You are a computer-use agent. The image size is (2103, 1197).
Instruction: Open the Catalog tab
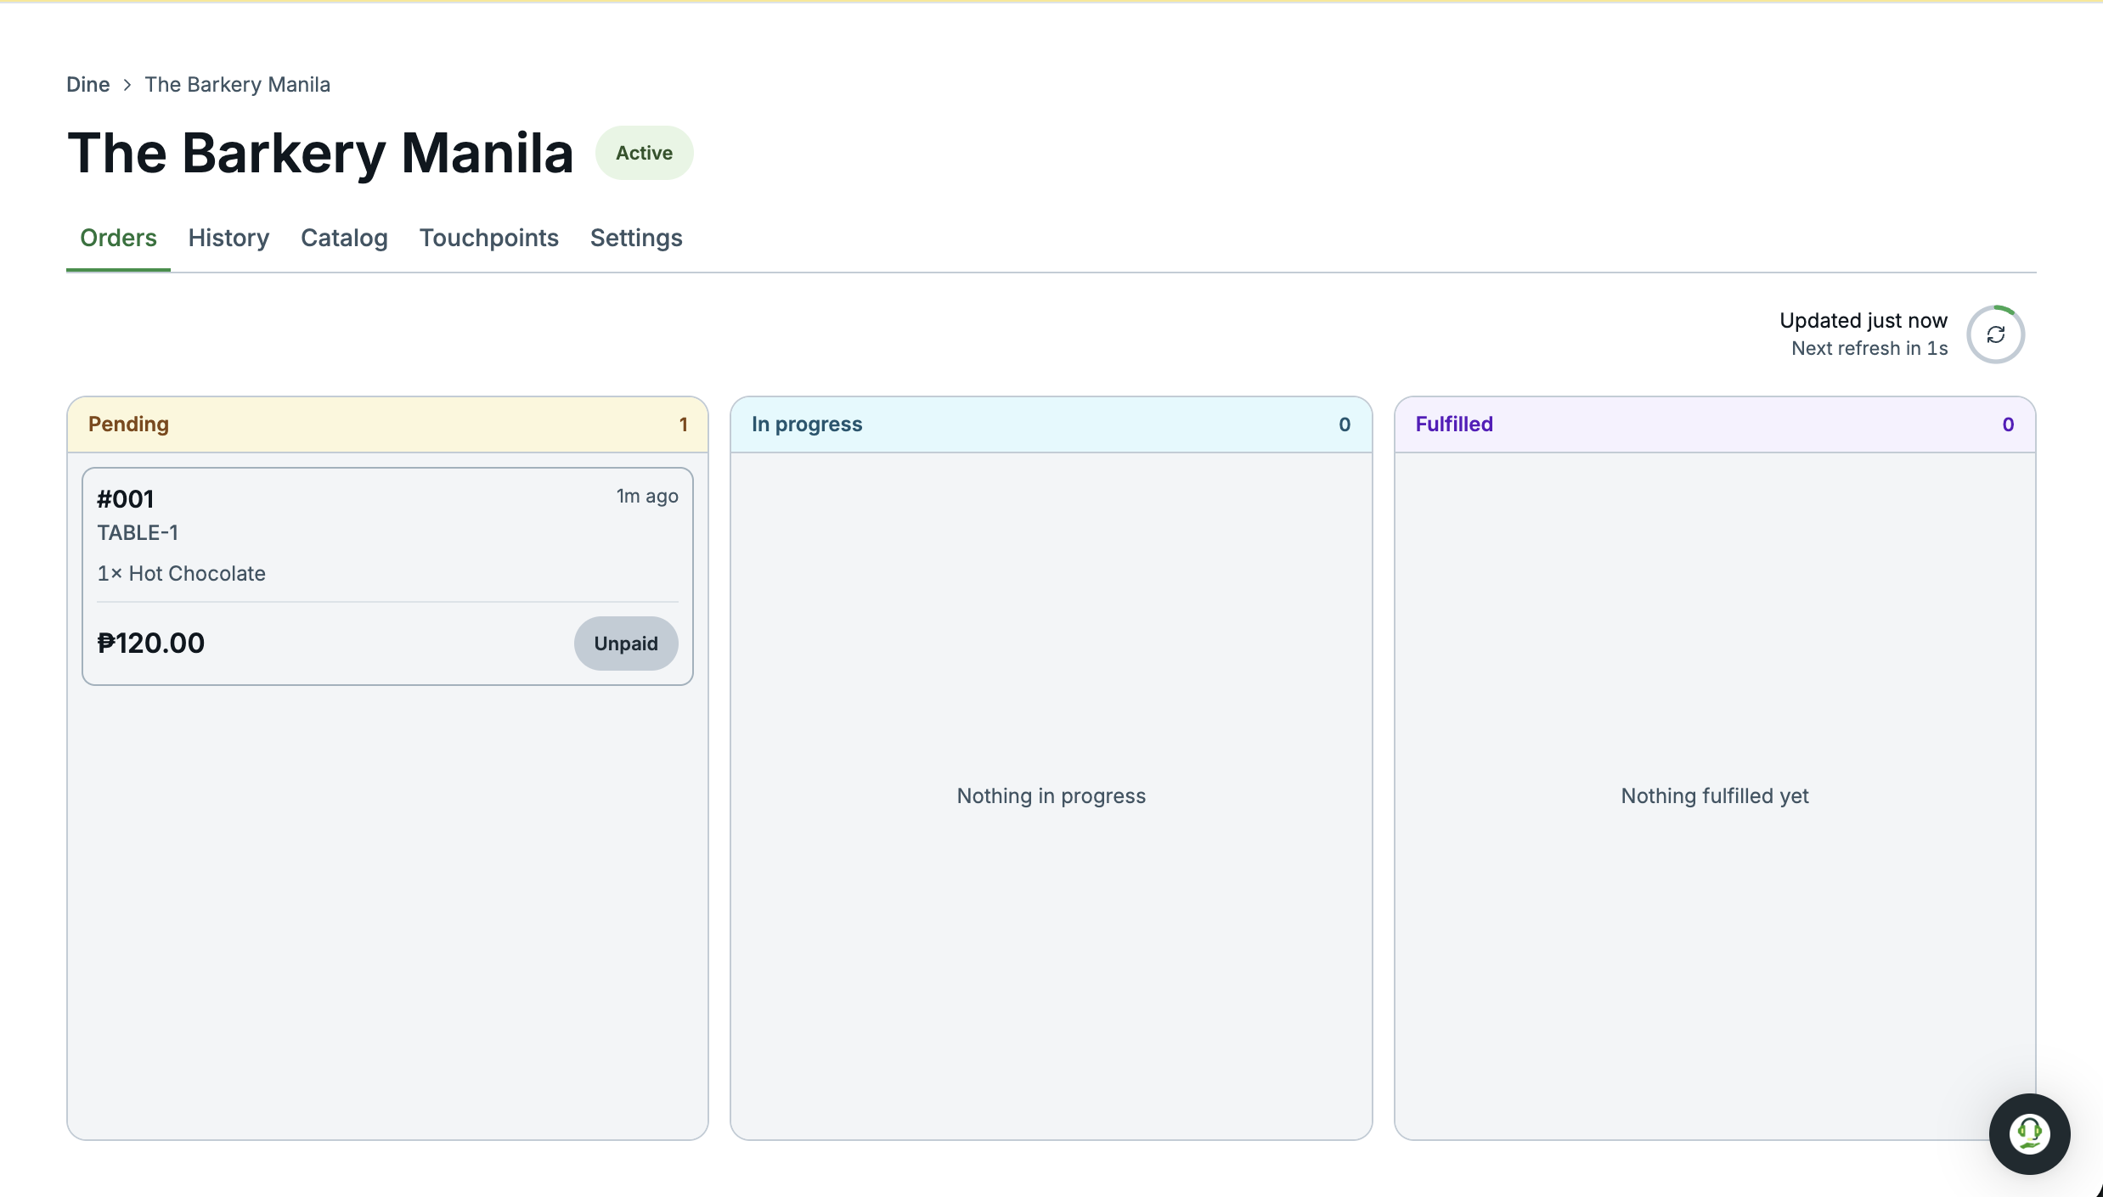(x=344, y=238)
